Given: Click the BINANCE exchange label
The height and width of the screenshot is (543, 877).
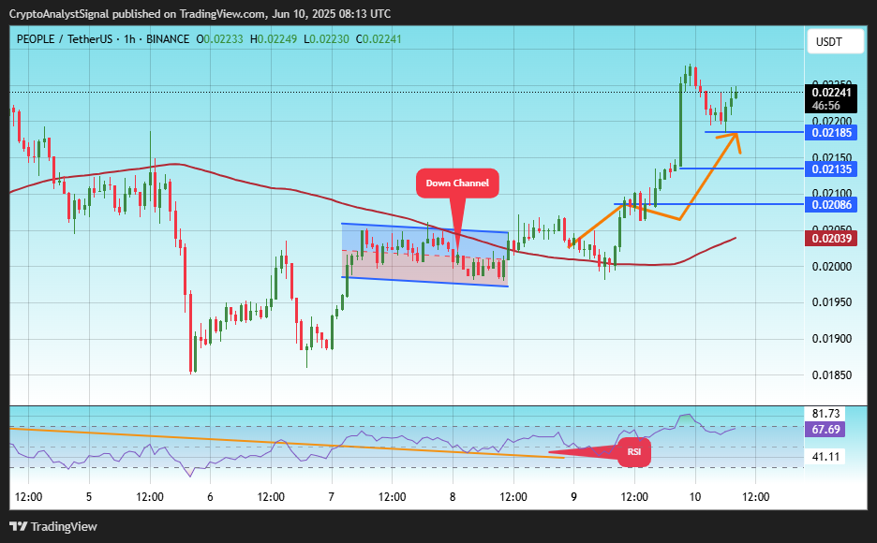Looking at the screenshot, I should (x=168, y=39).
